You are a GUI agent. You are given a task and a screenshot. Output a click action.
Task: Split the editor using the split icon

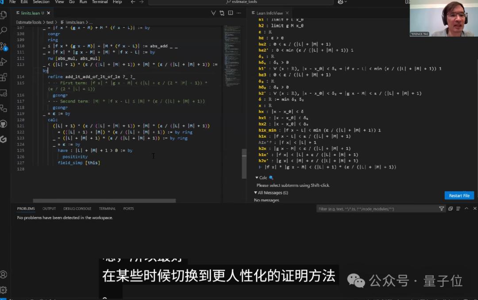pyautogui.click(x=231, y=13)
